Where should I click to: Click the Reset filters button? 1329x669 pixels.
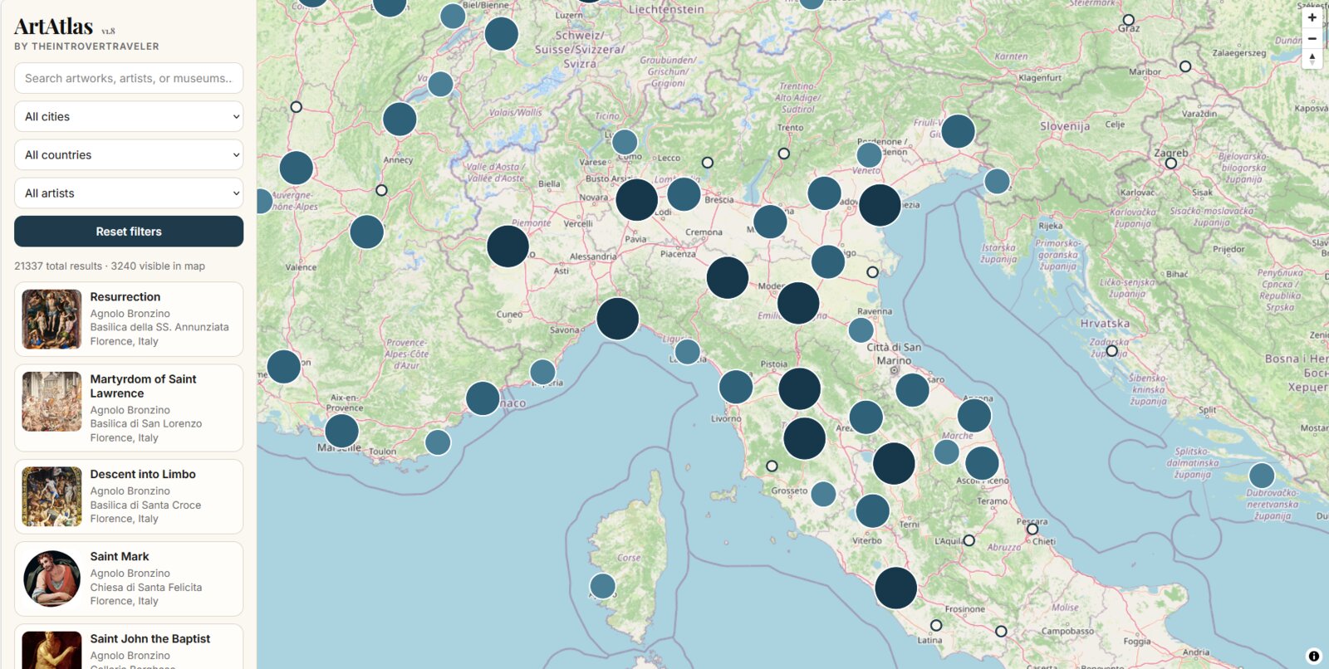[129, 232]
